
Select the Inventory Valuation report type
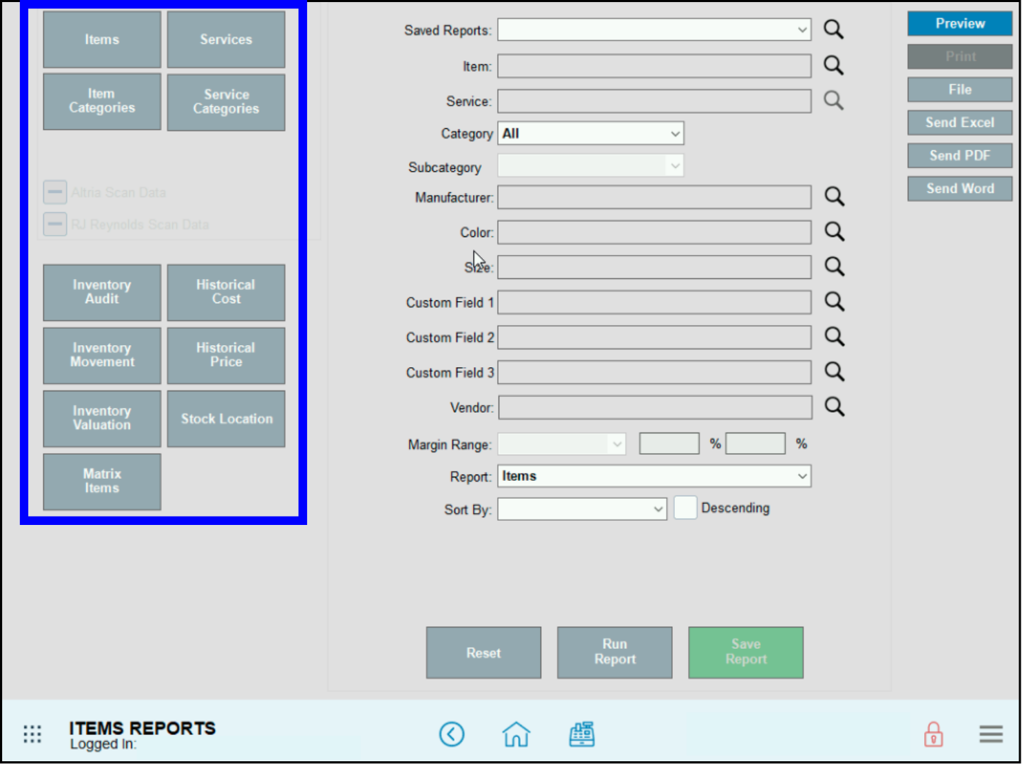click(x=102, y=419)
